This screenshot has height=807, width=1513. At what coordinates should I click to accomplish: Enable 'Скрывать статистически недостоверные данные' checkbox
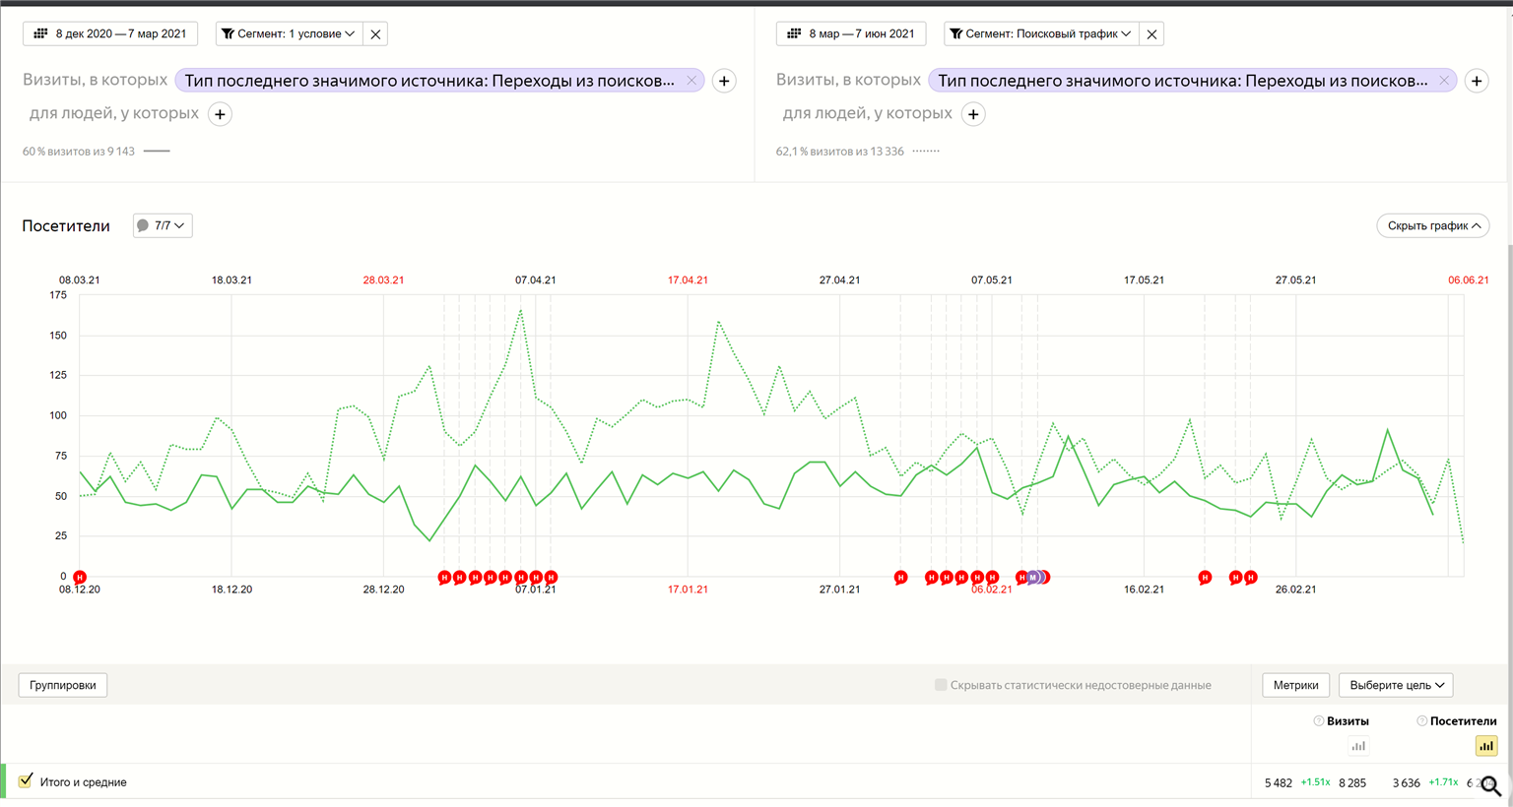click(941, 685)
